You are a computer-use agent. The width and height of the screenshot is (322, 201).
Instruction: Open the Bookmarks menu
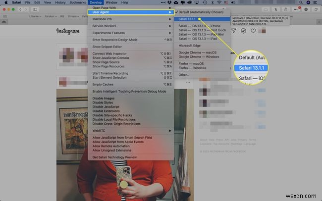pos(78,2)
